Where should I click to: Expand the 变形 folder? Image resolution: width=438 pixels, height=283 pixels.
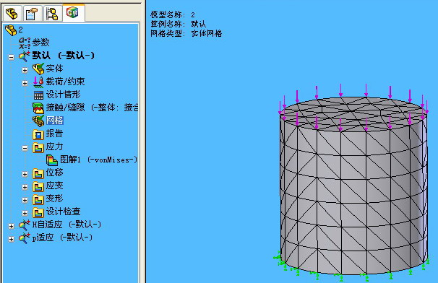[x=25, y=200]
